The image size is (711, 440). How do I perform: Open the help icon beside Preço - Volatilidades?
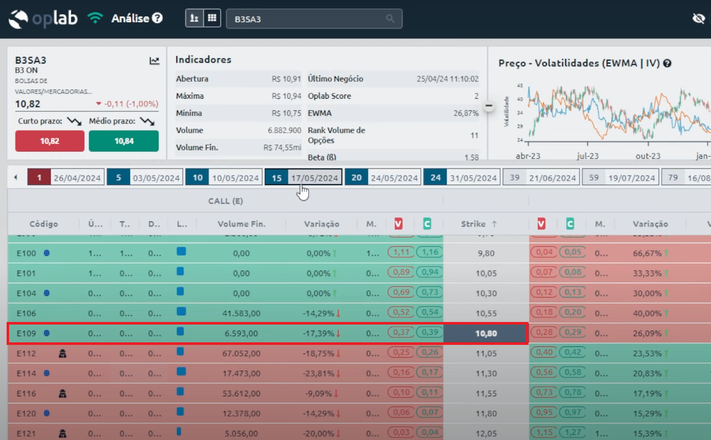667,64
